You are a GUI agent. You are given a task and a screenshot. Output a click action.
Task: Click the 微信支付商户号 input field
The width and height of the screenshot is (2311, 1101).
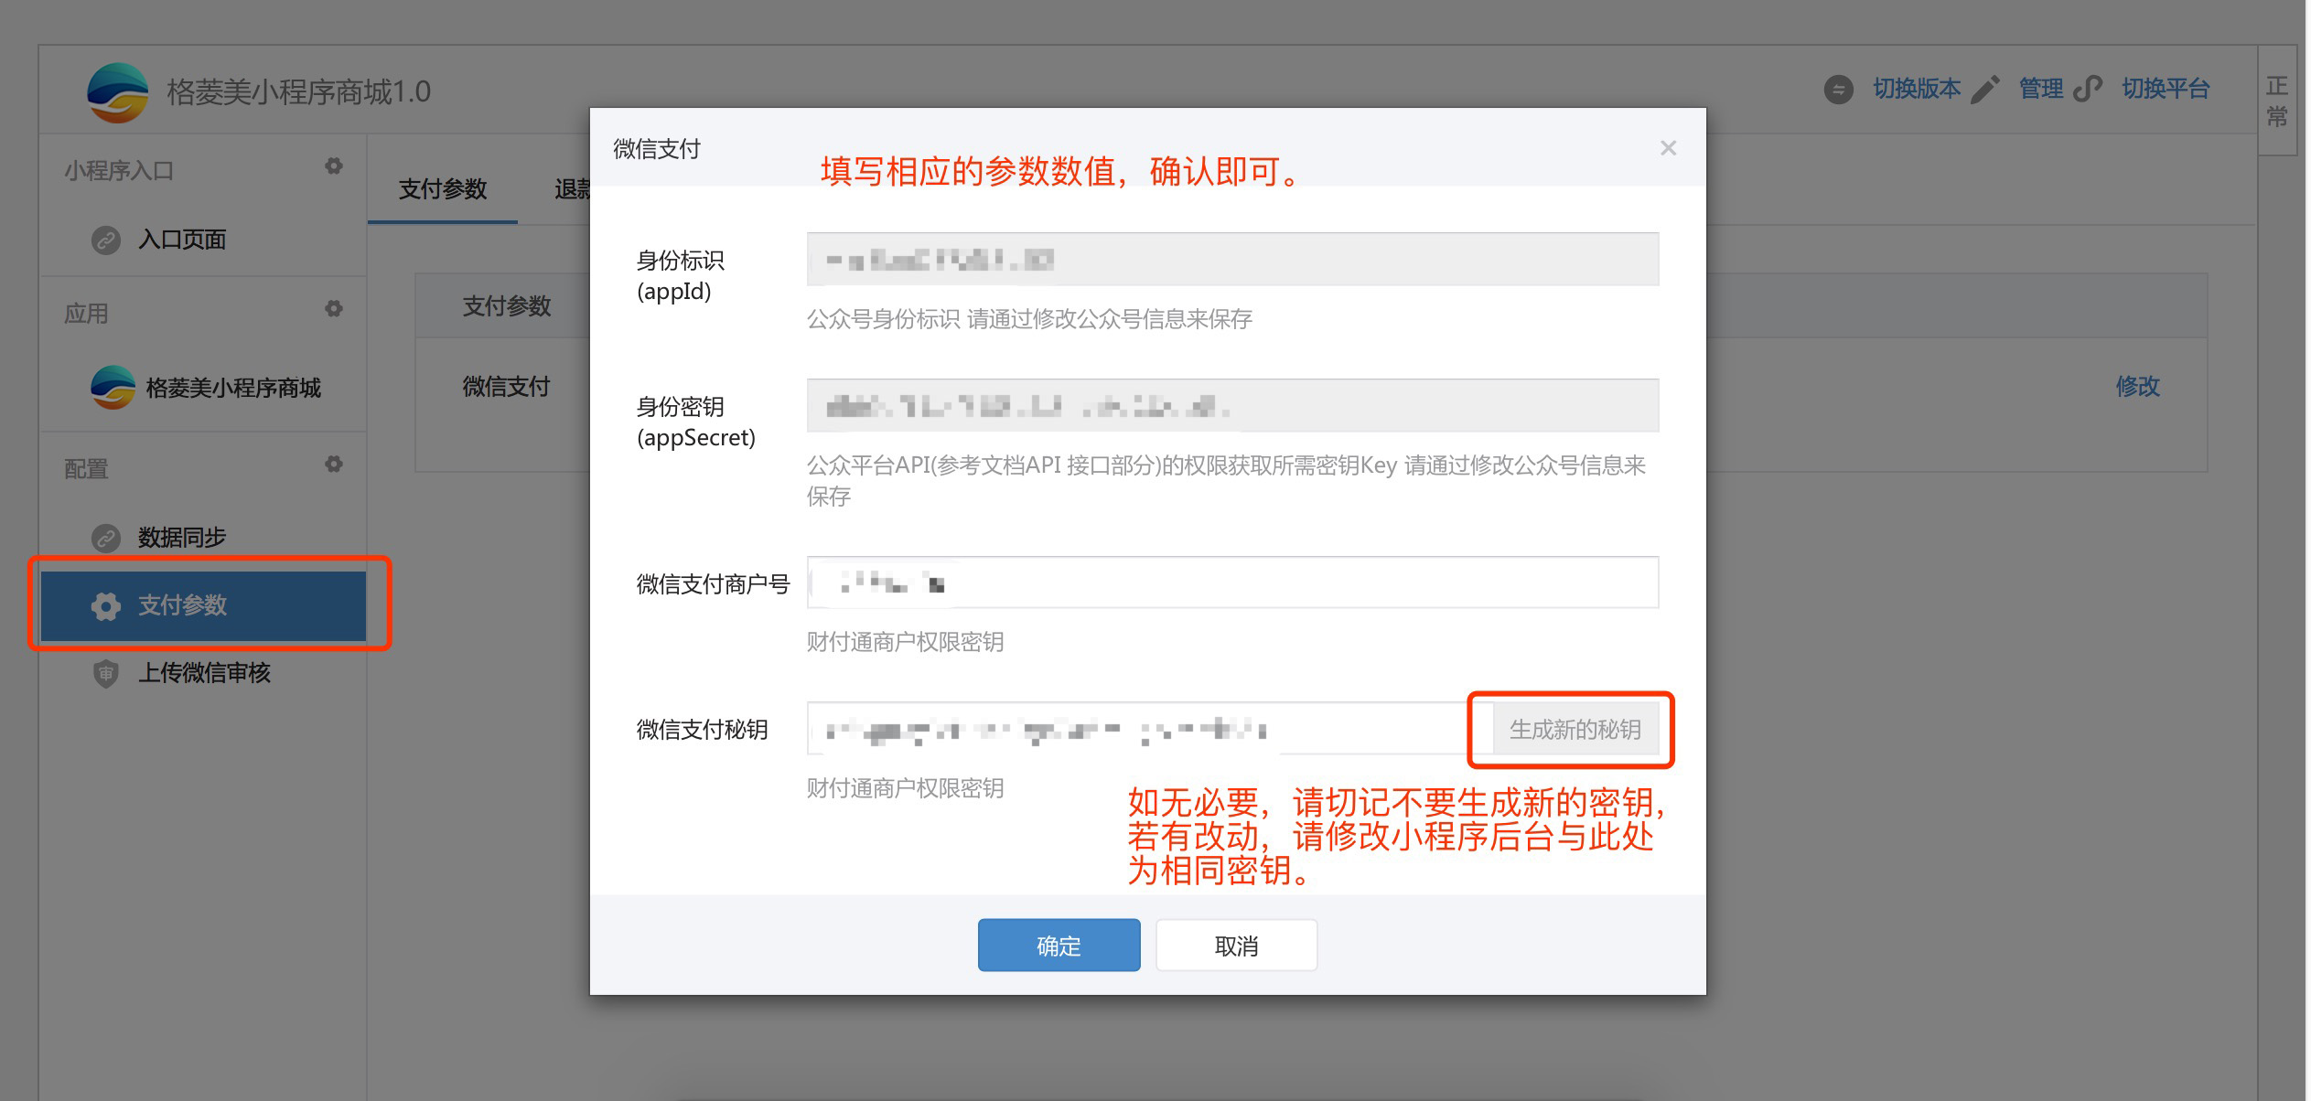(1232, 583)
